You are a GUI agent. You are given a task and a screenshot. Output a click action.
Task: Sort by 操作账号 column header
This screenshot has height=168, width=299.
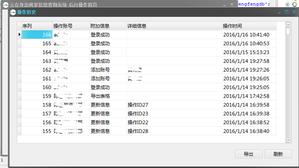click(x=71, y=26)
